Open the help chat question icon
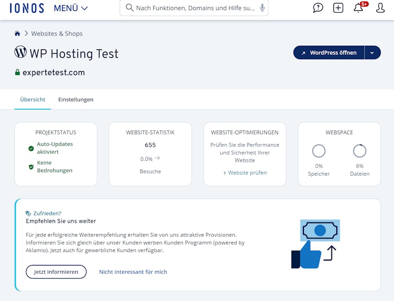394x301 pixels. (318, 8)
